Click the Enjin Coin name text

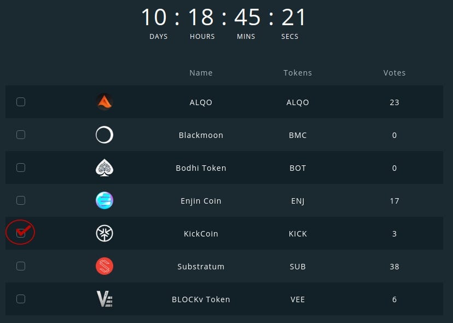[201, 201]
